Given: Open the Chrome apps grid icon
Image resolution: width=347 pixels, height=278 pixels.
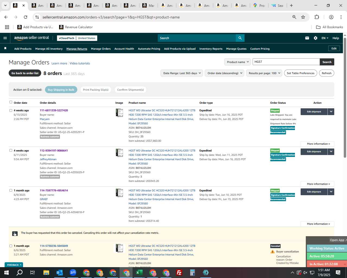Looking at the screenshot, I should (7, 27).
